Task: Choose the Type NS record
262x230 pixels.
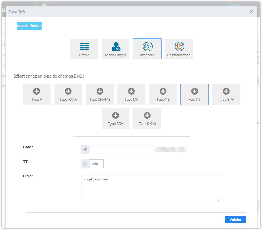Action: point(163,94)
